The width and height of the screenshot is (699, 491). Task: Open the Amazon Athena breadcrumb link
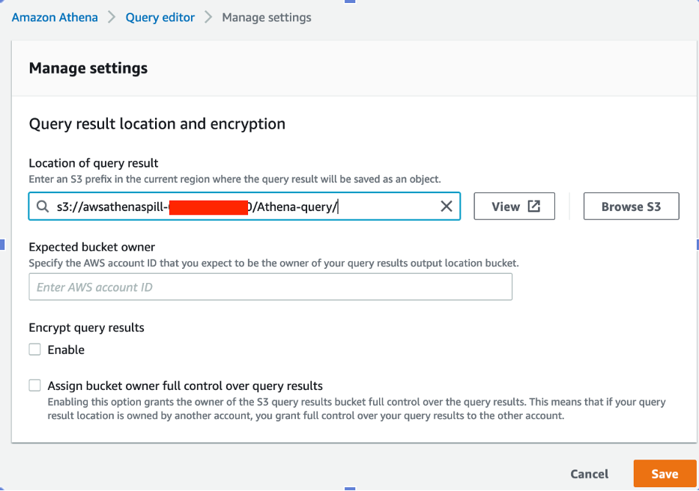point(55,17)
